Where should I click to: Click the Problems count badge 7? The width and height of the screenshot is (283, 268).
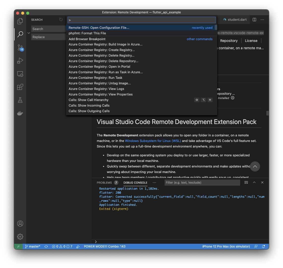tap(116, 183)
